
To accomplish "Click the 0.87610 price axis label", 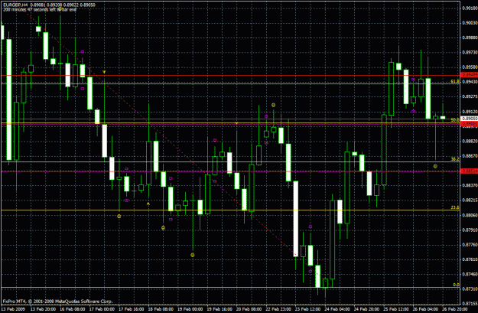I will pos(470,259).
